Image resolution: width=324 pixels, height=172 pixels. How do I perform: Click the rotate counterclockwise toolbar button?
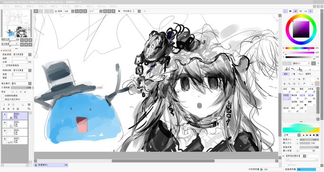[x=105, y=11]
